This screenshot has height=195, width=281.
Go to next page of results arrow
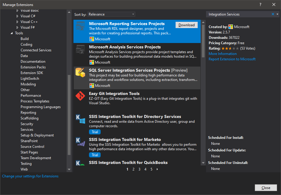157,169
